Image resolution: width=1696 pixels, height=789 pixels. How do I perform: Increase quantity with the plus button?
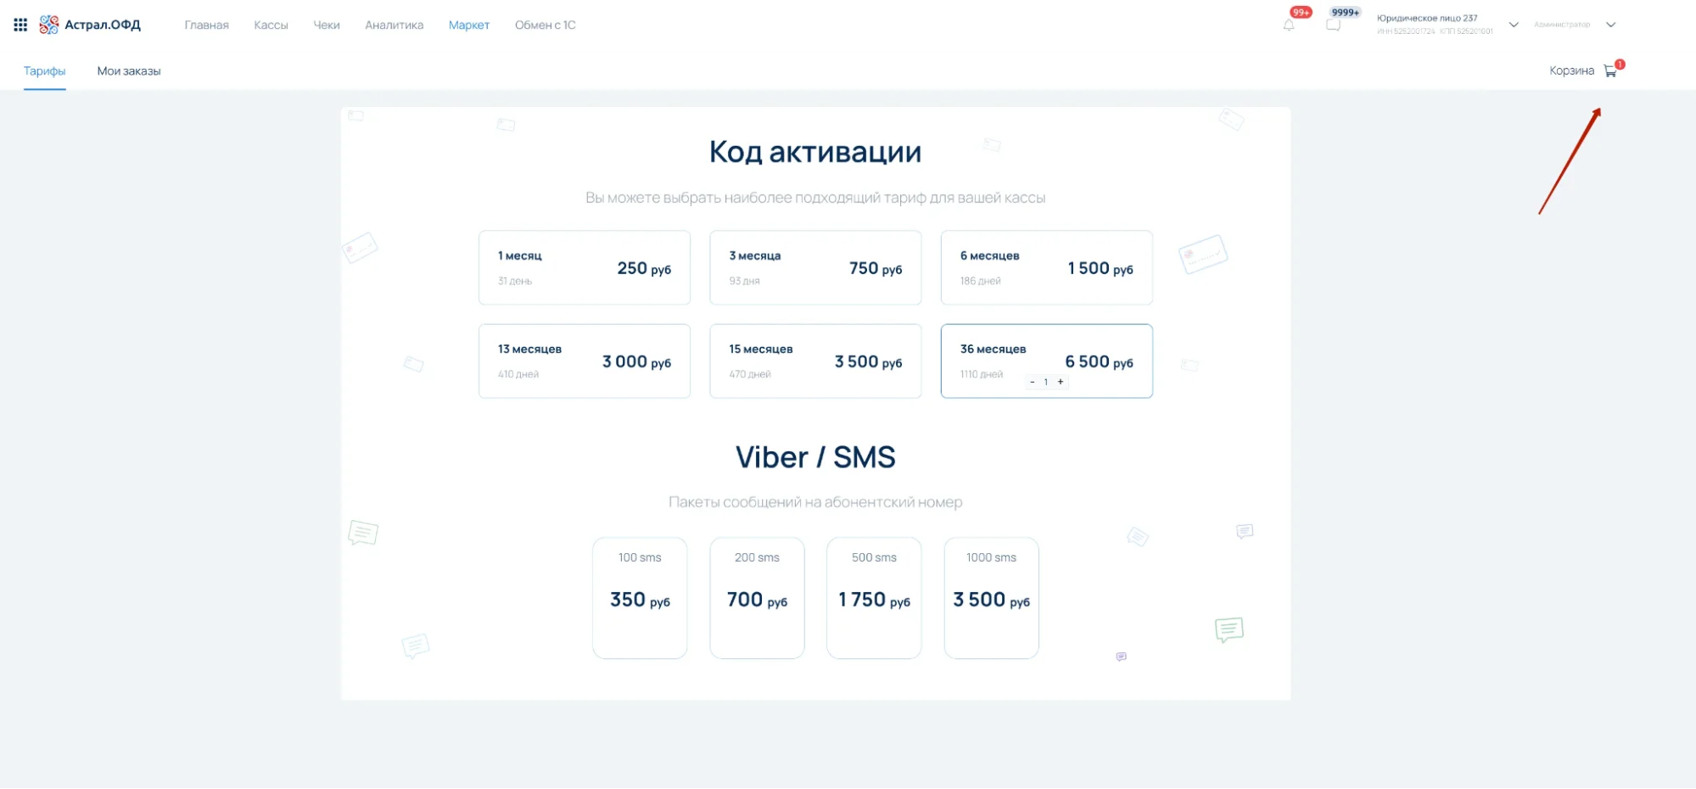tap(1061, 382)
